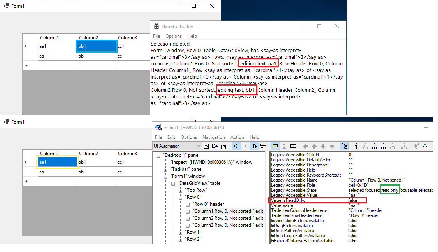Select the Copy to clipboard icon in Inspect
The height and width of the screenshot is (252, 438).
click(215, 146)
